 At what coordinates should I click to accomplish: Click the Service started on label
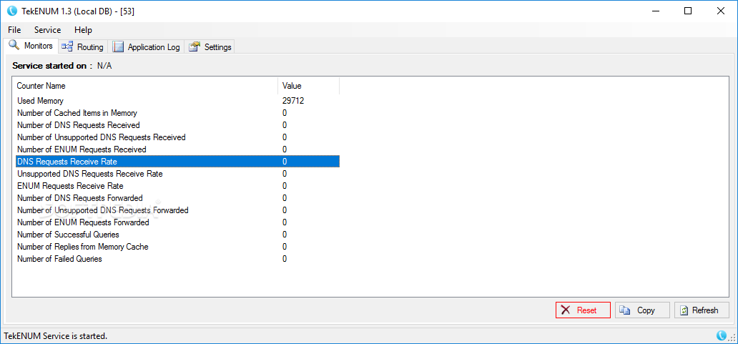[x=52, y=66]
